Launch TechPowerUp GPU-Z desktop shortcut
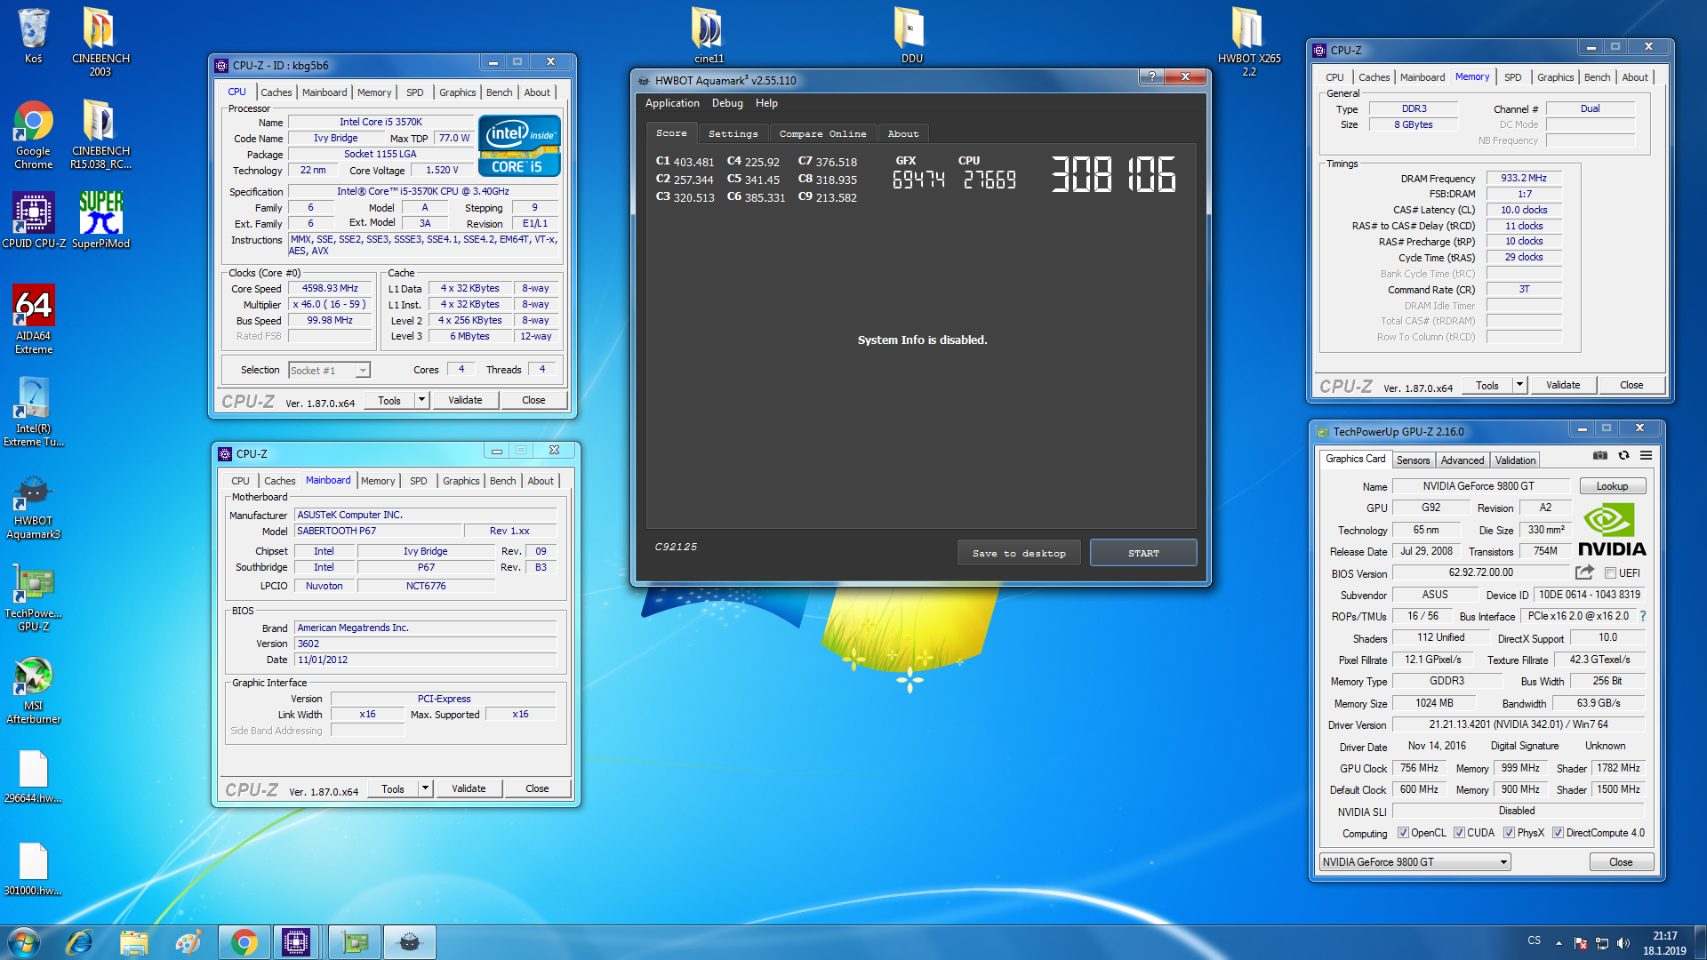 (x=33, y=596)
